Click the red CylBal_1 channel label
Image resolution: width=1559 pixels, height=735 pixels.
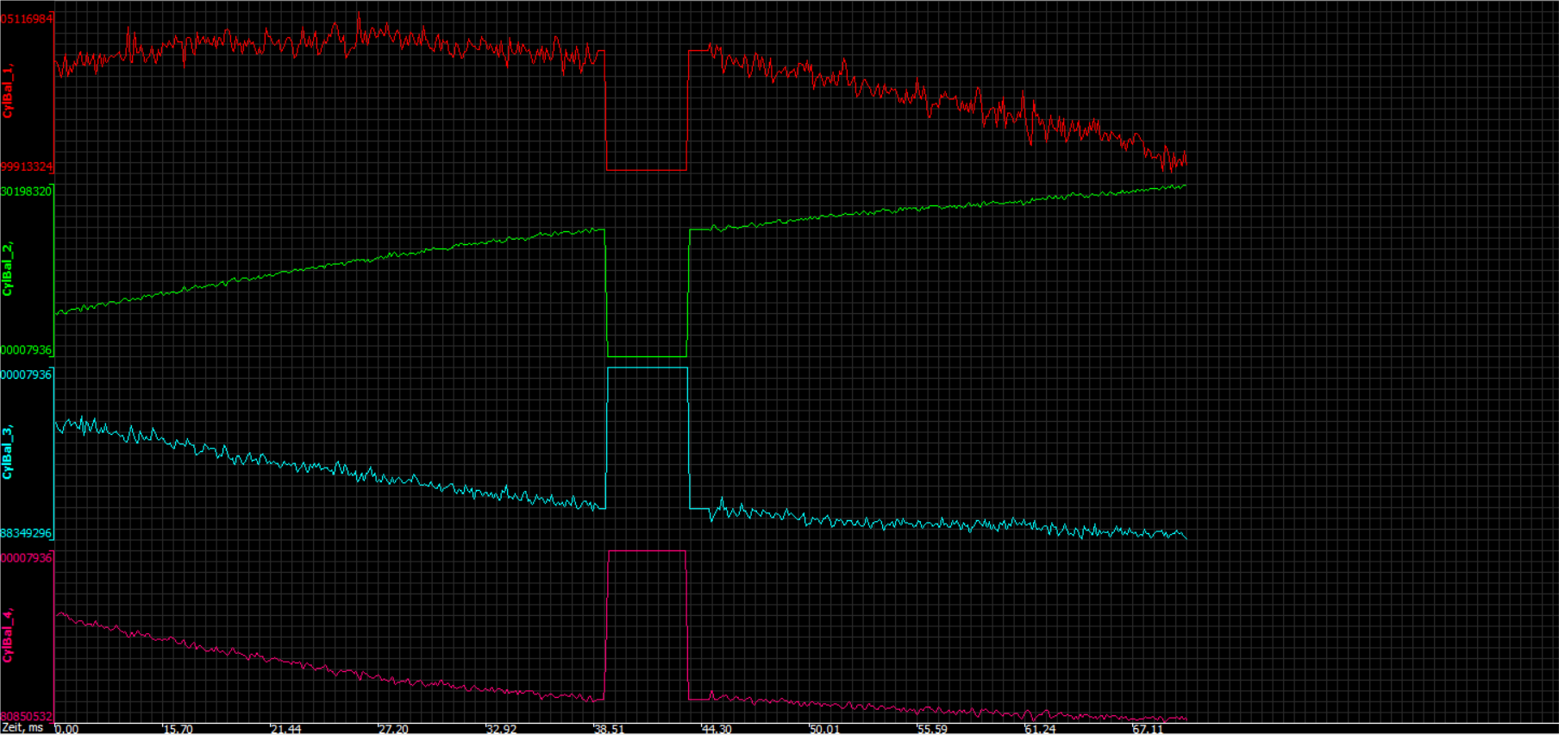tap(8, 91)
